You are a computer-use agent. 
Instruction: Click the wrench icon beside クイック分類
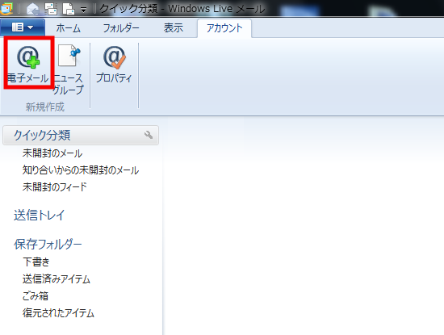[x=149, y=135]
